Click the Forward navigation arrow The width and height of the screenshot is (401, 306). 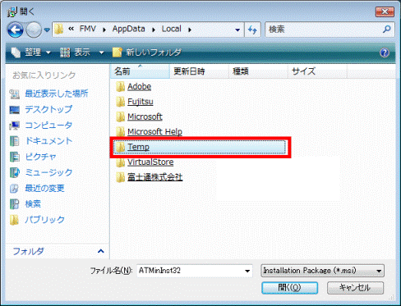[34, 30]
